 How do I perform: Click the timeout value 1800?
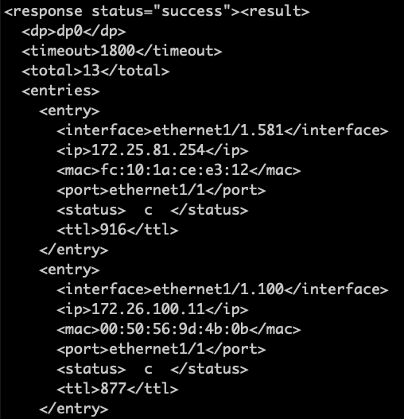coord(118,51)
